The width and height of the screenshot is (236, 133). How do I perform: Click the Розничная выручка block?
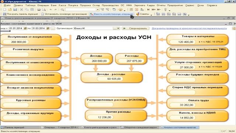(x=31, y=52)
